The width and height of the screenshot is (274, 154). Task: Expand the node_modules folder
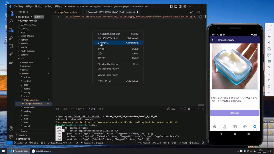click(x=28, y=51)
